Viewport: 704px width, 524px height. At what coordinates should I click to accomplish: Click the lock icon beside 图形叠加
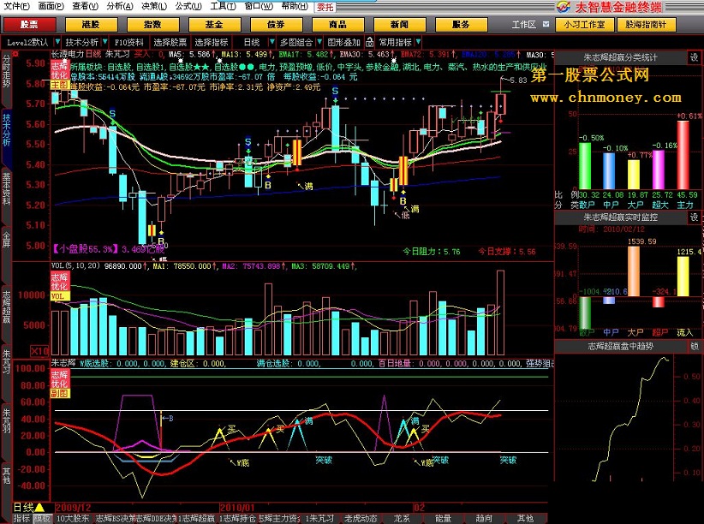click(369, 42)
